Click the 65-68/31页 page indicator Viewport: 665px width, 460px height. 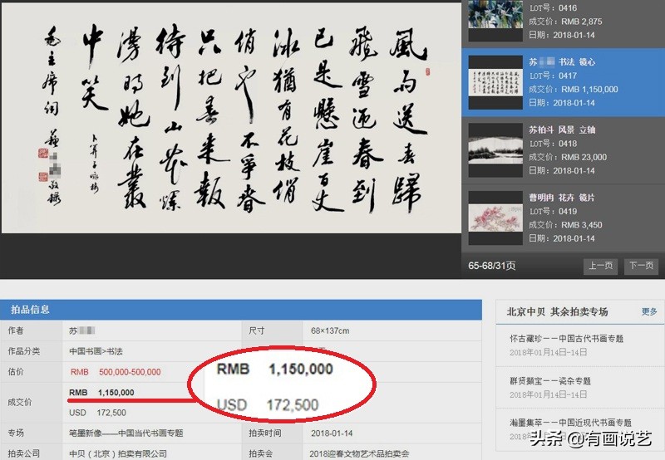pos(492,266)
